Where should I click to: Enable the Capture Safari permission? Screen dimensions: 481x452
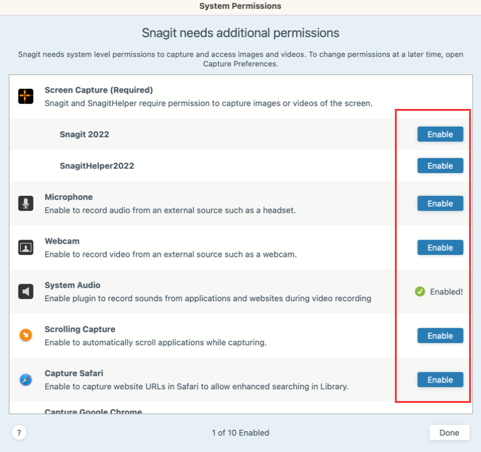[440, 380]
